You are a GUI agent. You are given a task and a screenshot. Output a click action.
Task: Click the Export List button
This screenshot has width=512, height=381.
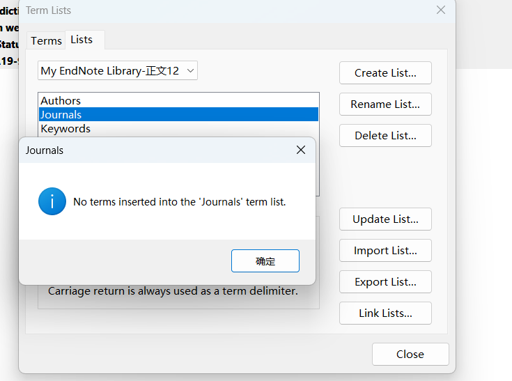tap(385, 282)
